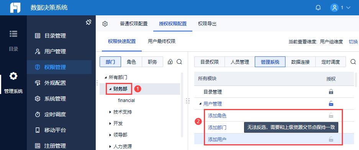Toggle the authorization lock for 添加用户
This screenshot has height=150, width=359.
pyautogui.click(x=331, y=139)
